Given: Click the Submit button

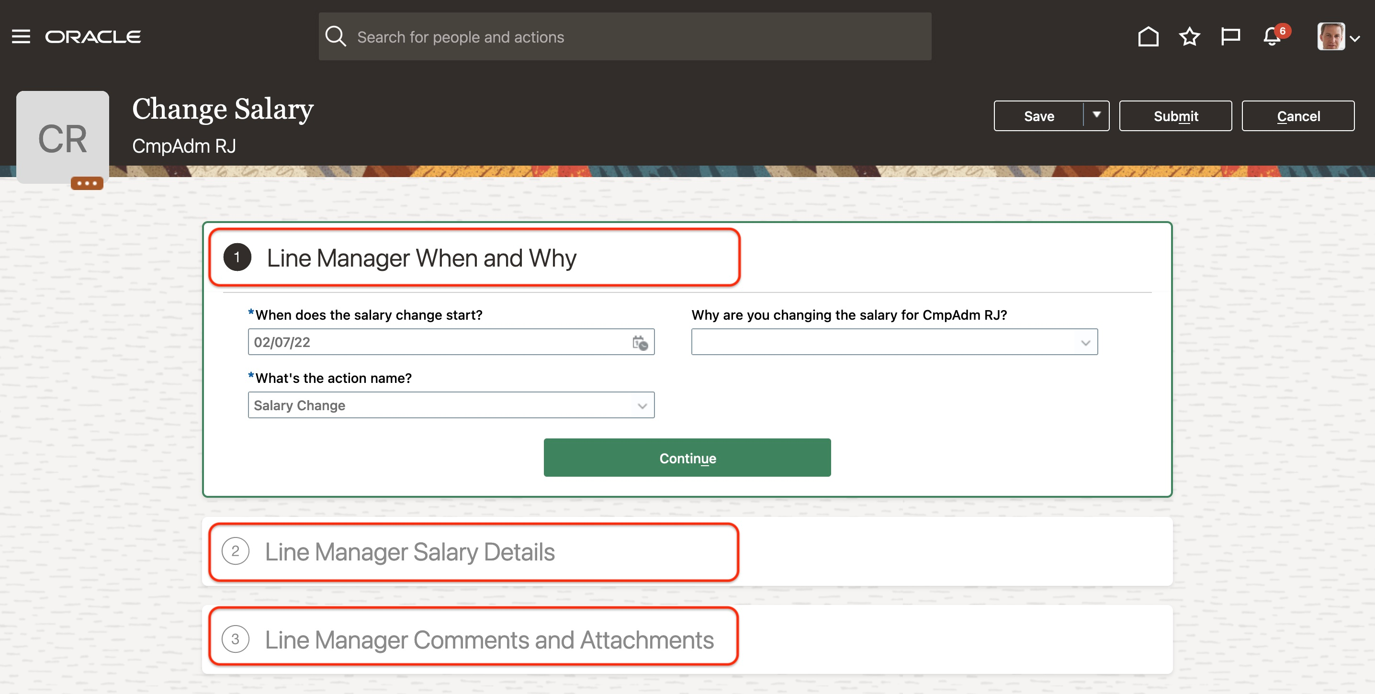Looking at the screenshot, I should [x=1175, y=116].
